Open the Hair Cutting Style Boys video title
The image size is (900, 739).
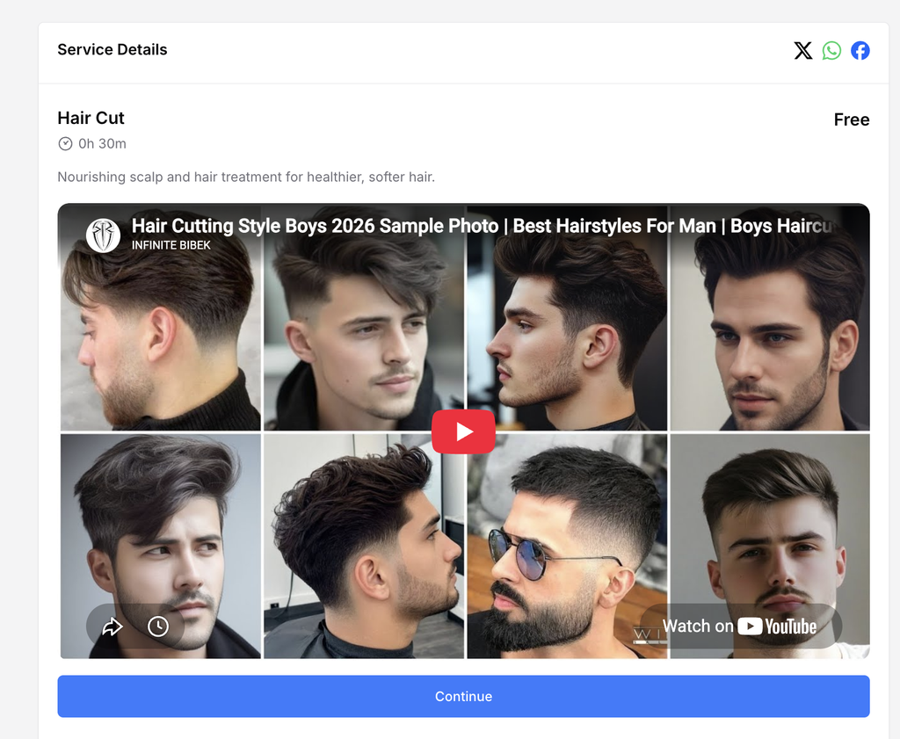[x=483, y=226]
